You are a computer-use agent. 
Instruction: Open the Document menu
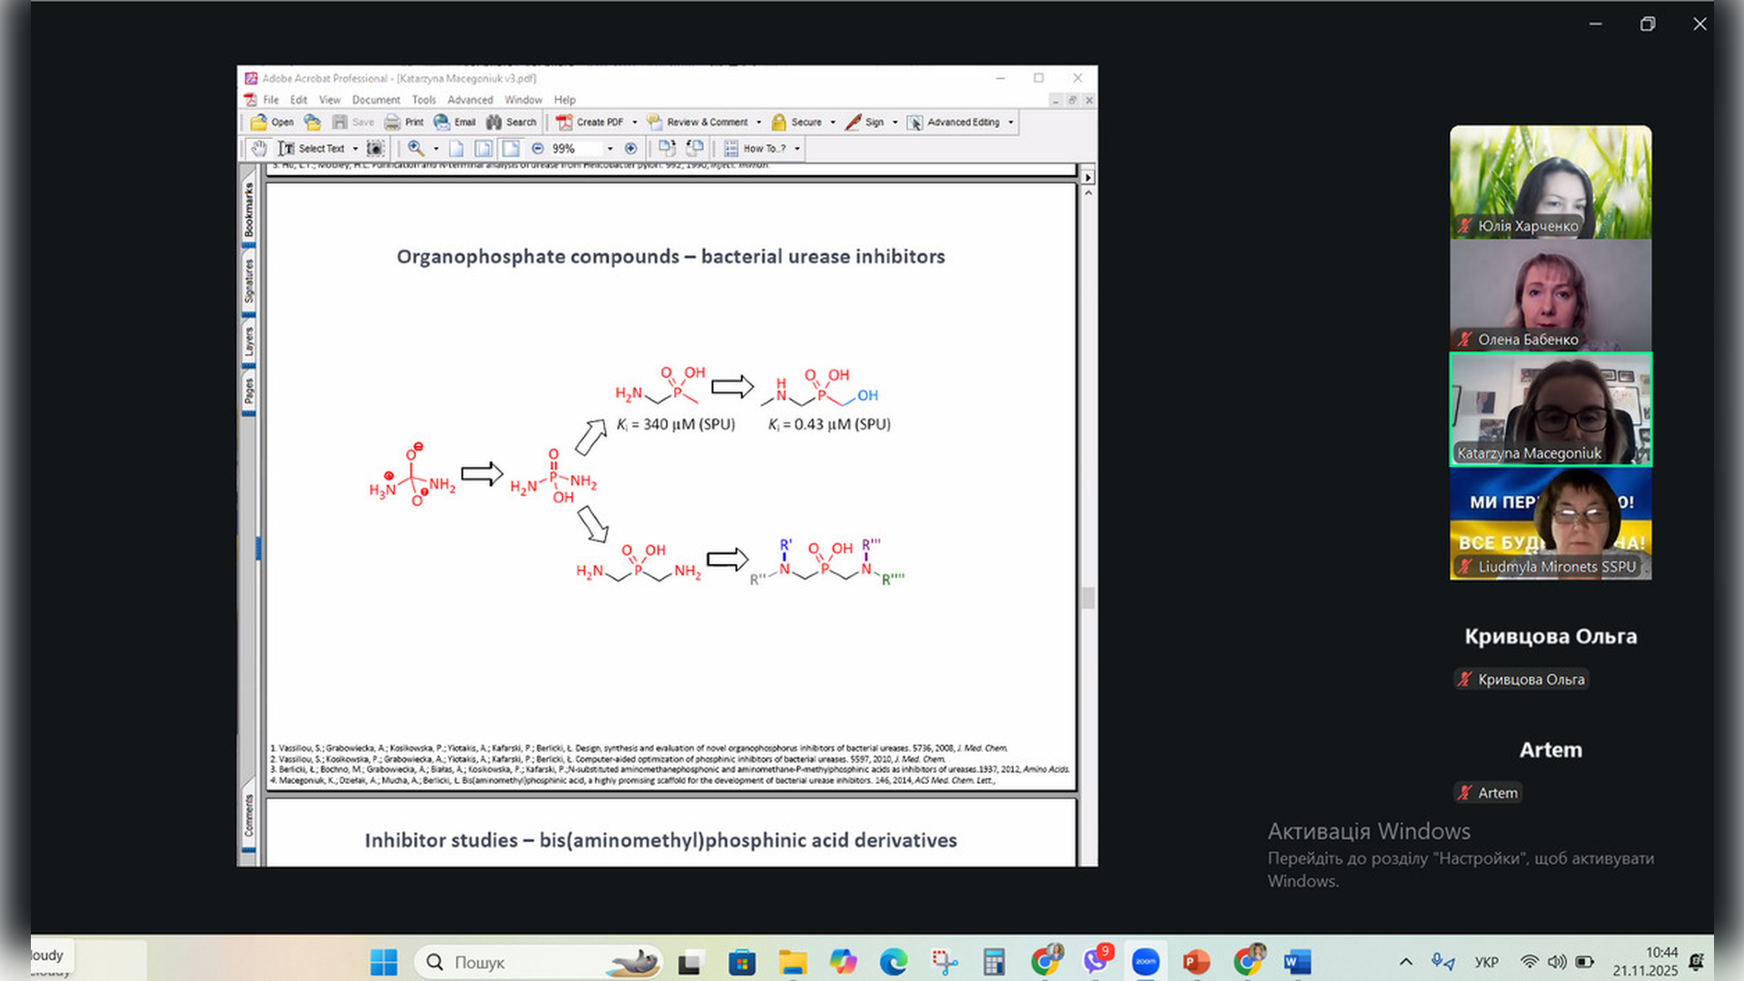coord(376,100)
